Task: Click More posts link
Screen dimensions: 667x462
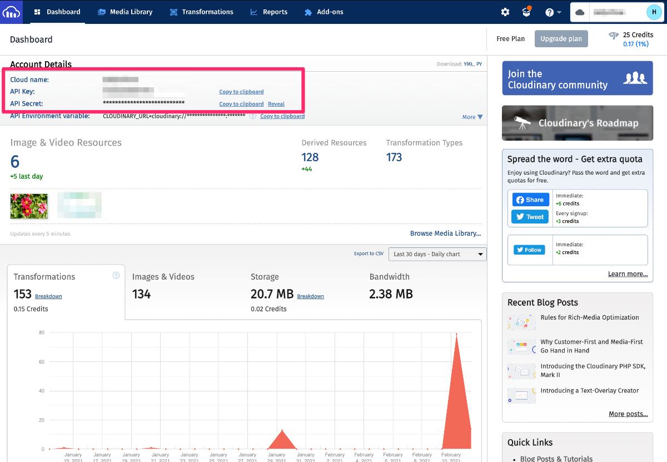Action: coord(628,414)
